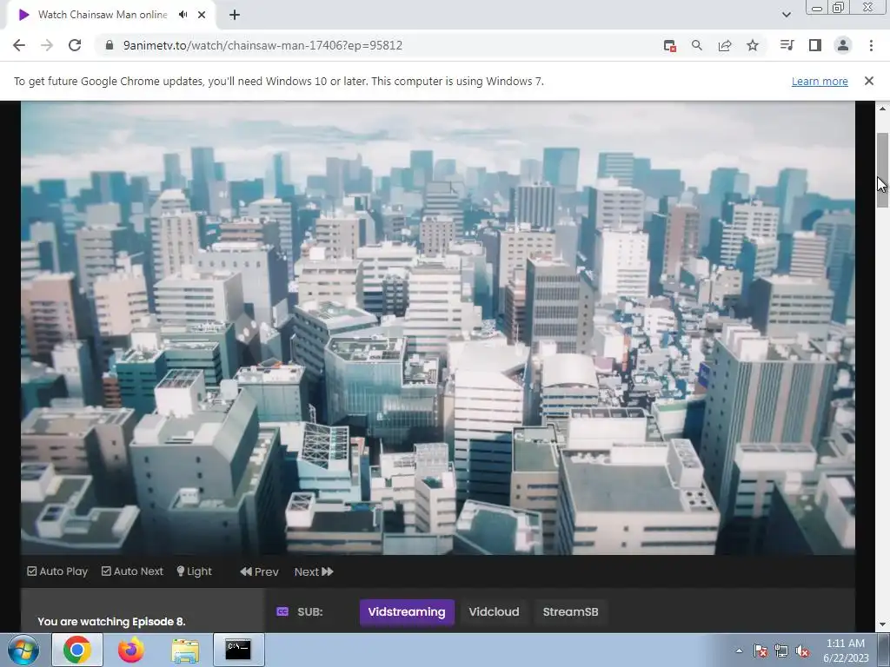Open the Chrome profile avatar
890x667 pixels.
[x=843, y=45]
